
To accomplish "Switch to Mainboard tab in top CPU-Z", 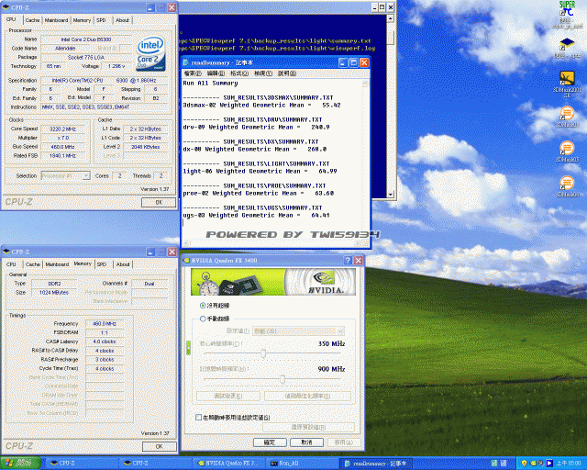I will pos(57,20).
